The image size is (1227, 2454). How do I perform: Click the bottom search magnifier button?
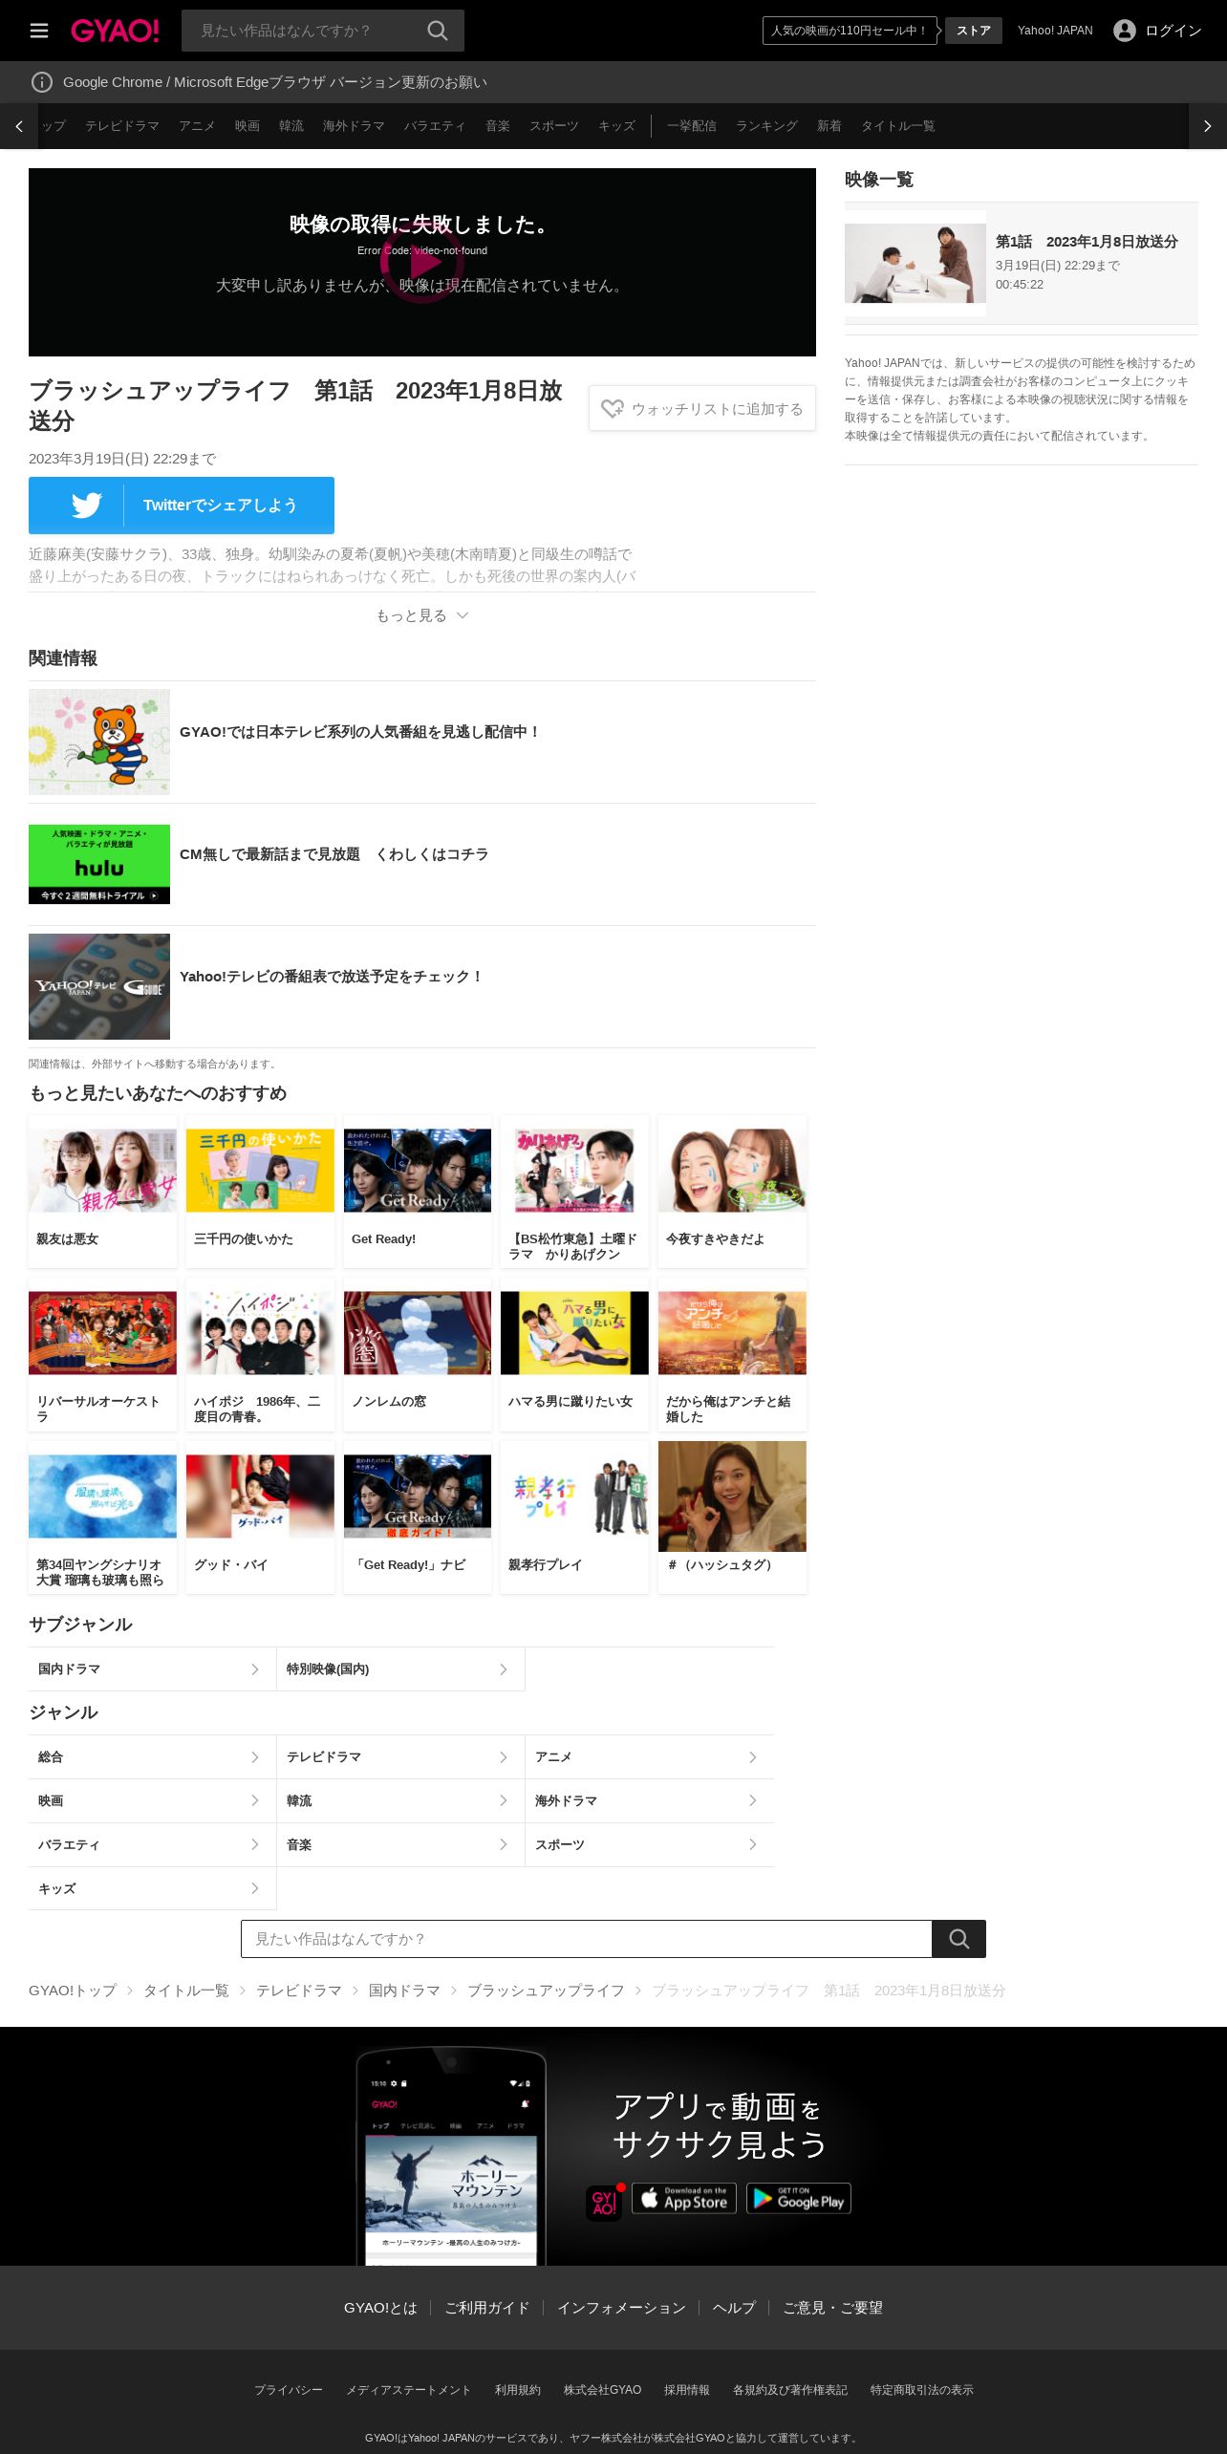[958, 1939]
